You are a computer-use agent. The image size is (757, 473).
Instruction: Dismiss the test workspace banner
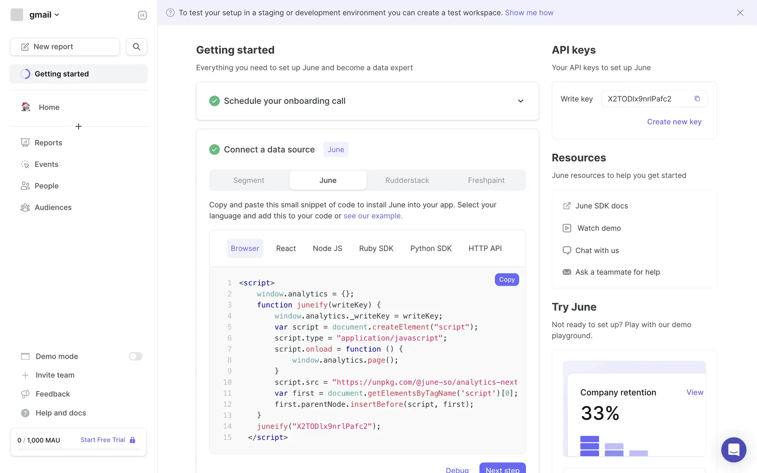click(740, 13)
